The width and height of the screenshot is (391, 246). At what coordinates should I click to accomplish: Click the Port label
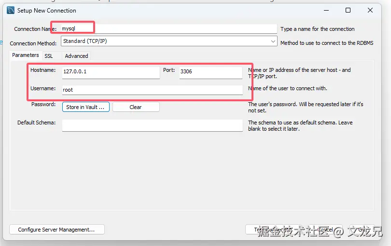tap(169, 70)
